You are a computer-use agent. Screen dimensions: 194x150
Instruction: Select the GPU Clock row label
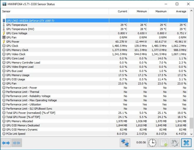pyautogui.click(x=12, y=46)
